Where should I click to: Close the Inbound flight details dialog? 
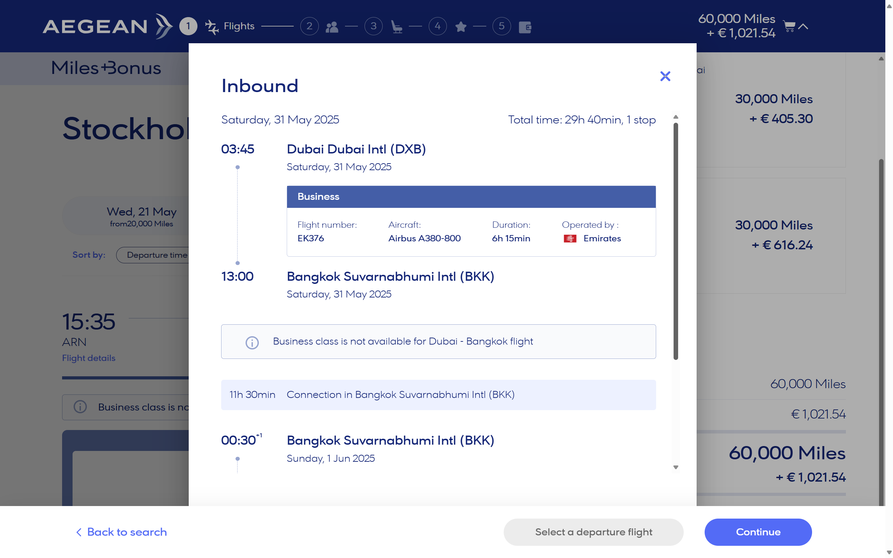tap(665, 76)
